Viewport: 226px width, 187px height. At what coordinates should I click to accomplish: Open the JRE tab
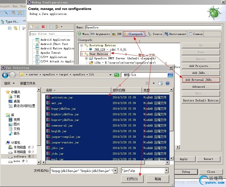tap(117, 34)
